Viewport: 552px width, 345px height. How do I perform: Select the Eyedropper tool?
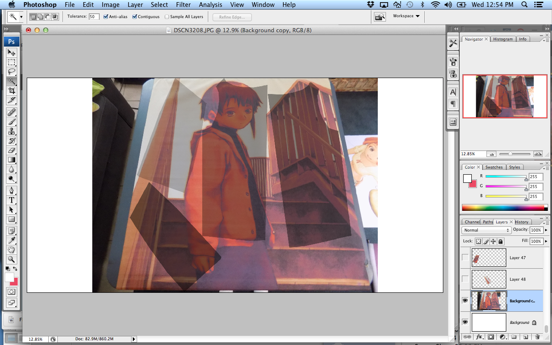tap(12, 240)
